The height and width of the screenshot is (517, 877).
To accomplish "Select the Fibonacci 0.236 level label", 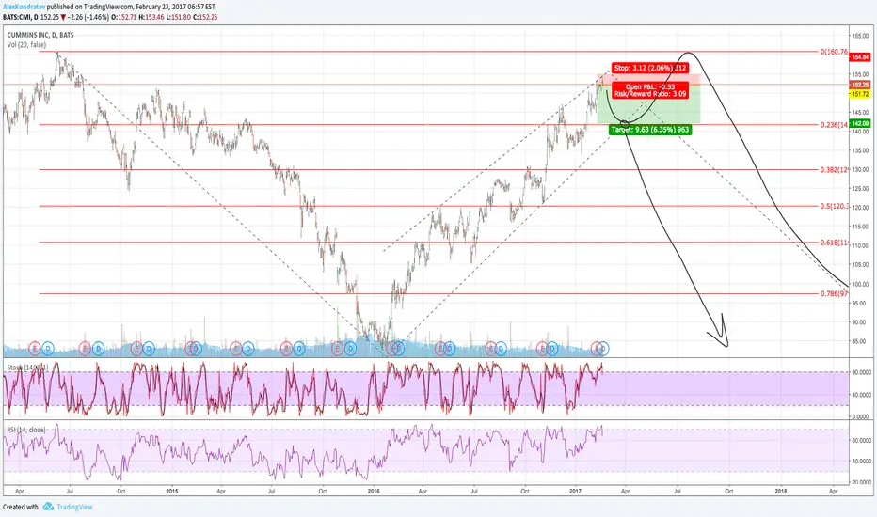I will tap(834, 125).
